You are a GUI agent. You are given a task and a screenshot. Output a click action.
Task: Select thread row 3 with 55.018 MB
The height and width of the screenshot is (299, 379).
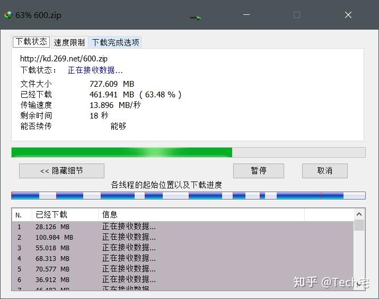(x=183, y=248)
